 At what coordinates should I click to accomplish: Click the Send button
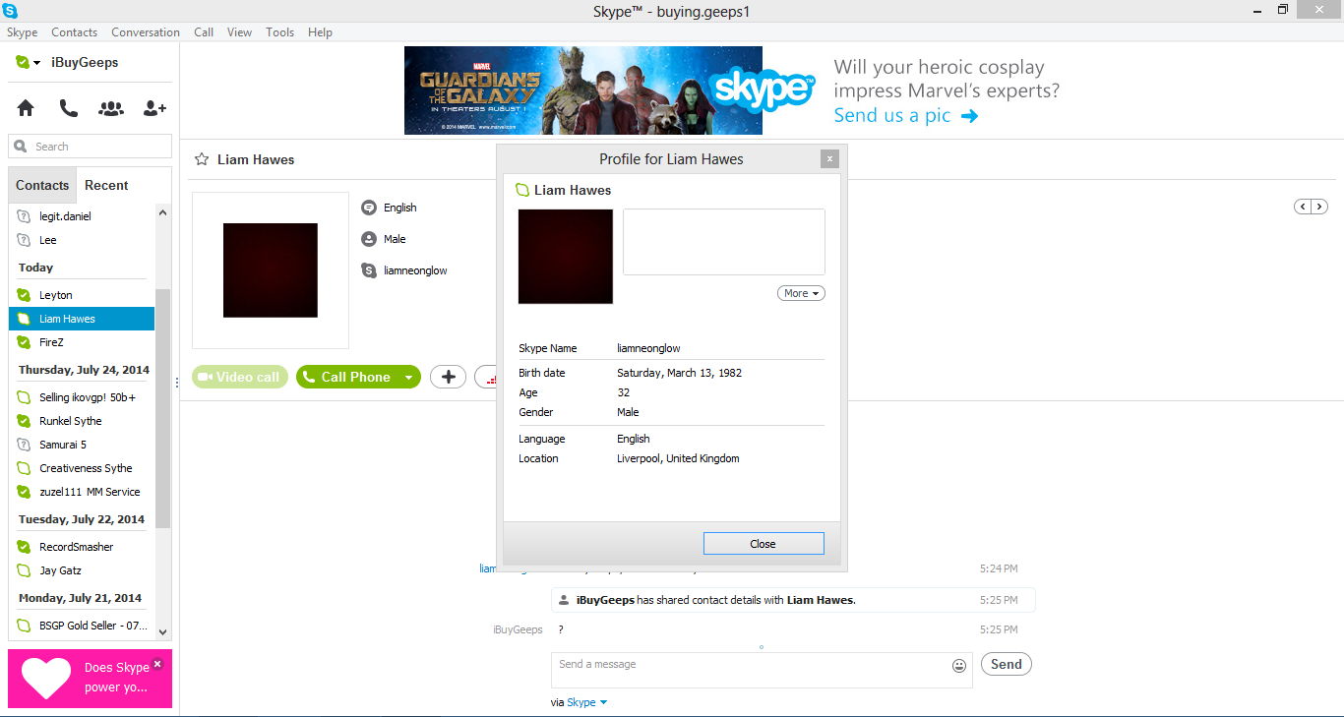click(x=1006, y=664)
